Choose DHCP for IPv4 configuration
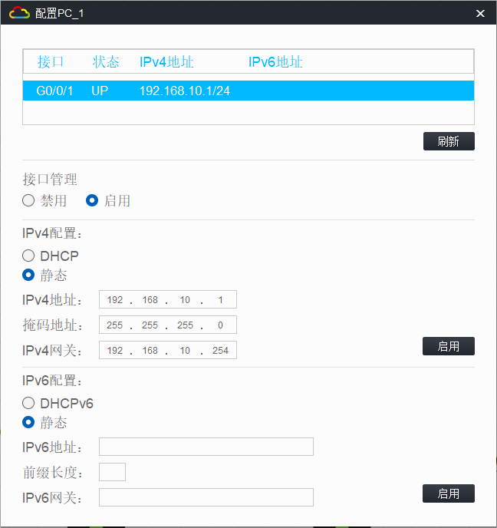 coord(29,256)
